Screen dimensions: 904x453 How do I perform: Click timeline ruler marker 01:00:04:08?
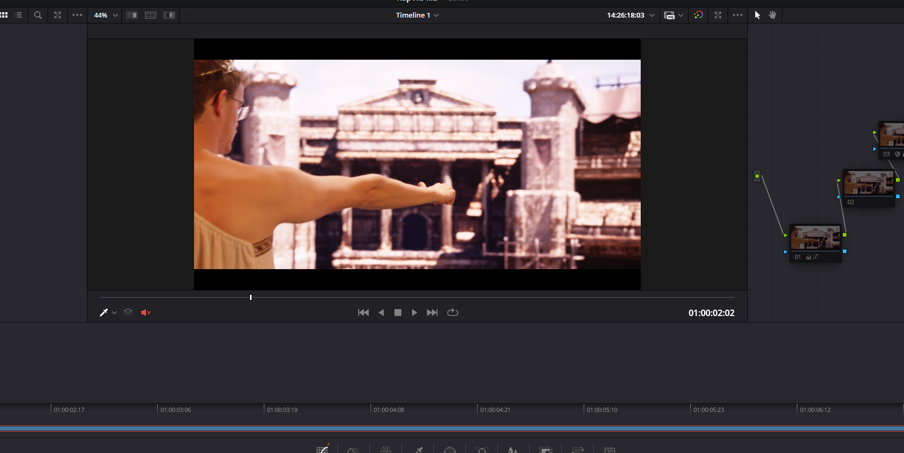coord(389,410)
